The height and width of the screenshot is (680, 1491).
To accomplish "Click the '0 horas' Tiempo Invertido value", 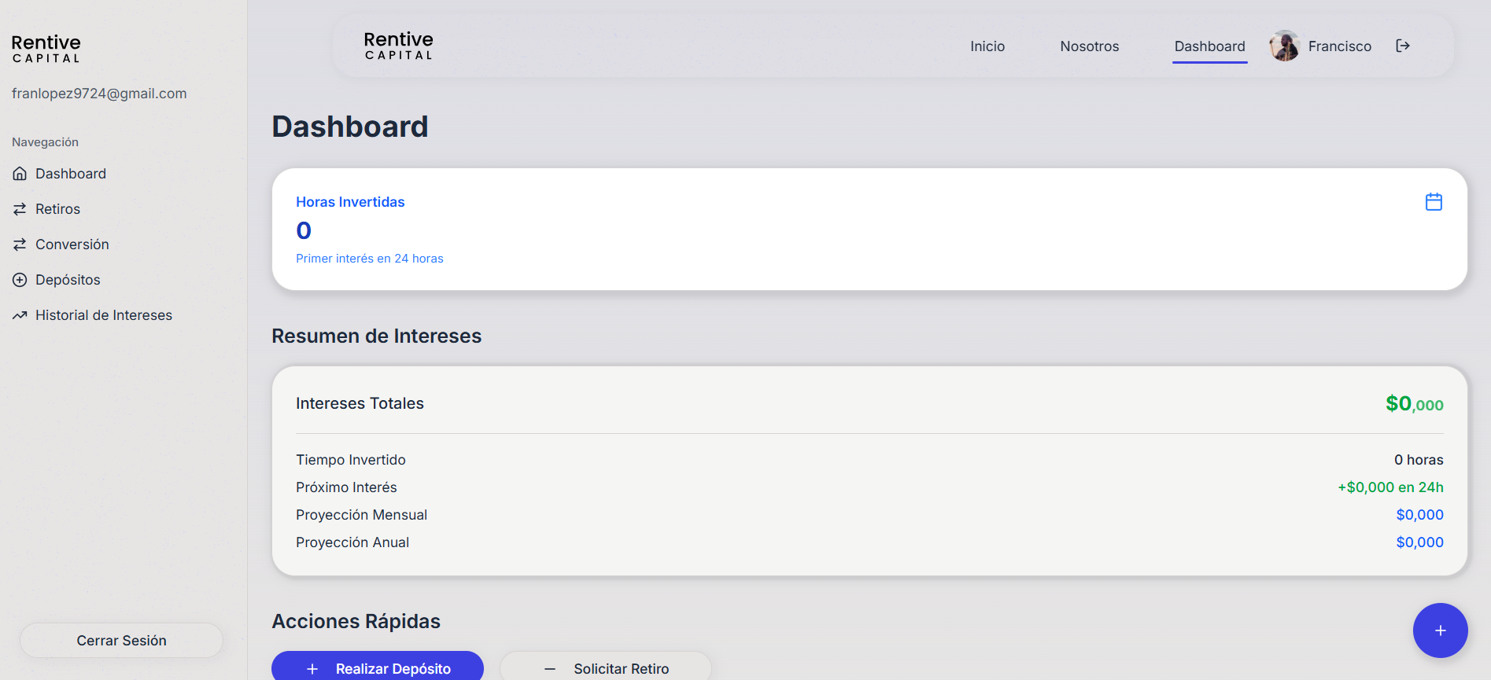I will coord(1419,460).
